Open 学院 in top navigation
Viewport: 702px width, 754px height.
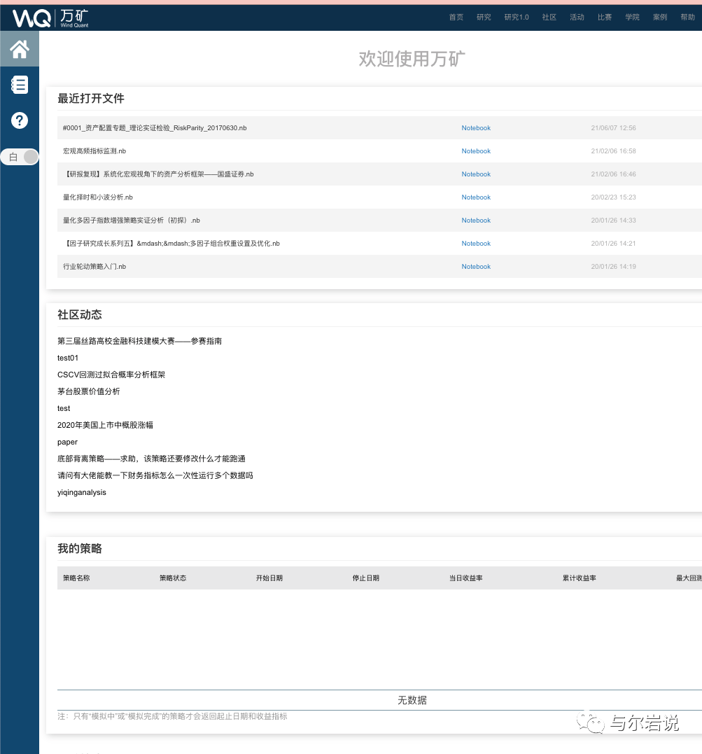(632, 18)
